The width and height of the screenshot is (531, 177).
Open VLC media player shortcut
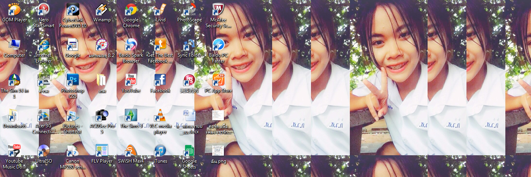click(x=160, y=115)
